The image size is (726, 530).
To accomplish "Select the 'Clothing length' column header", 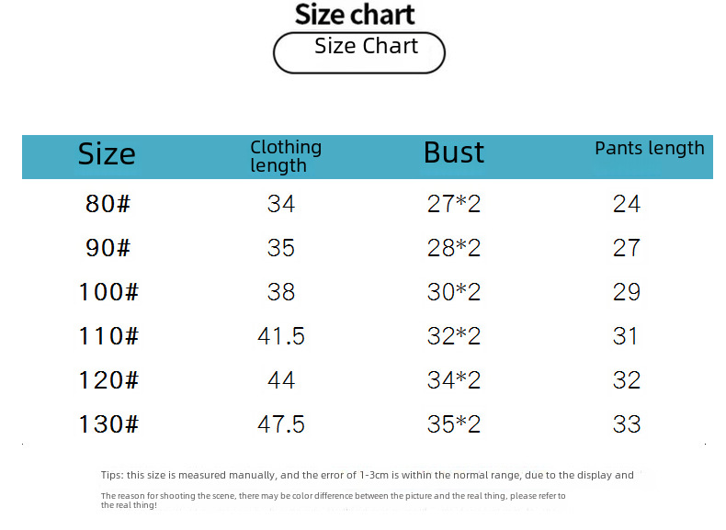I will [x=286, y=156].
